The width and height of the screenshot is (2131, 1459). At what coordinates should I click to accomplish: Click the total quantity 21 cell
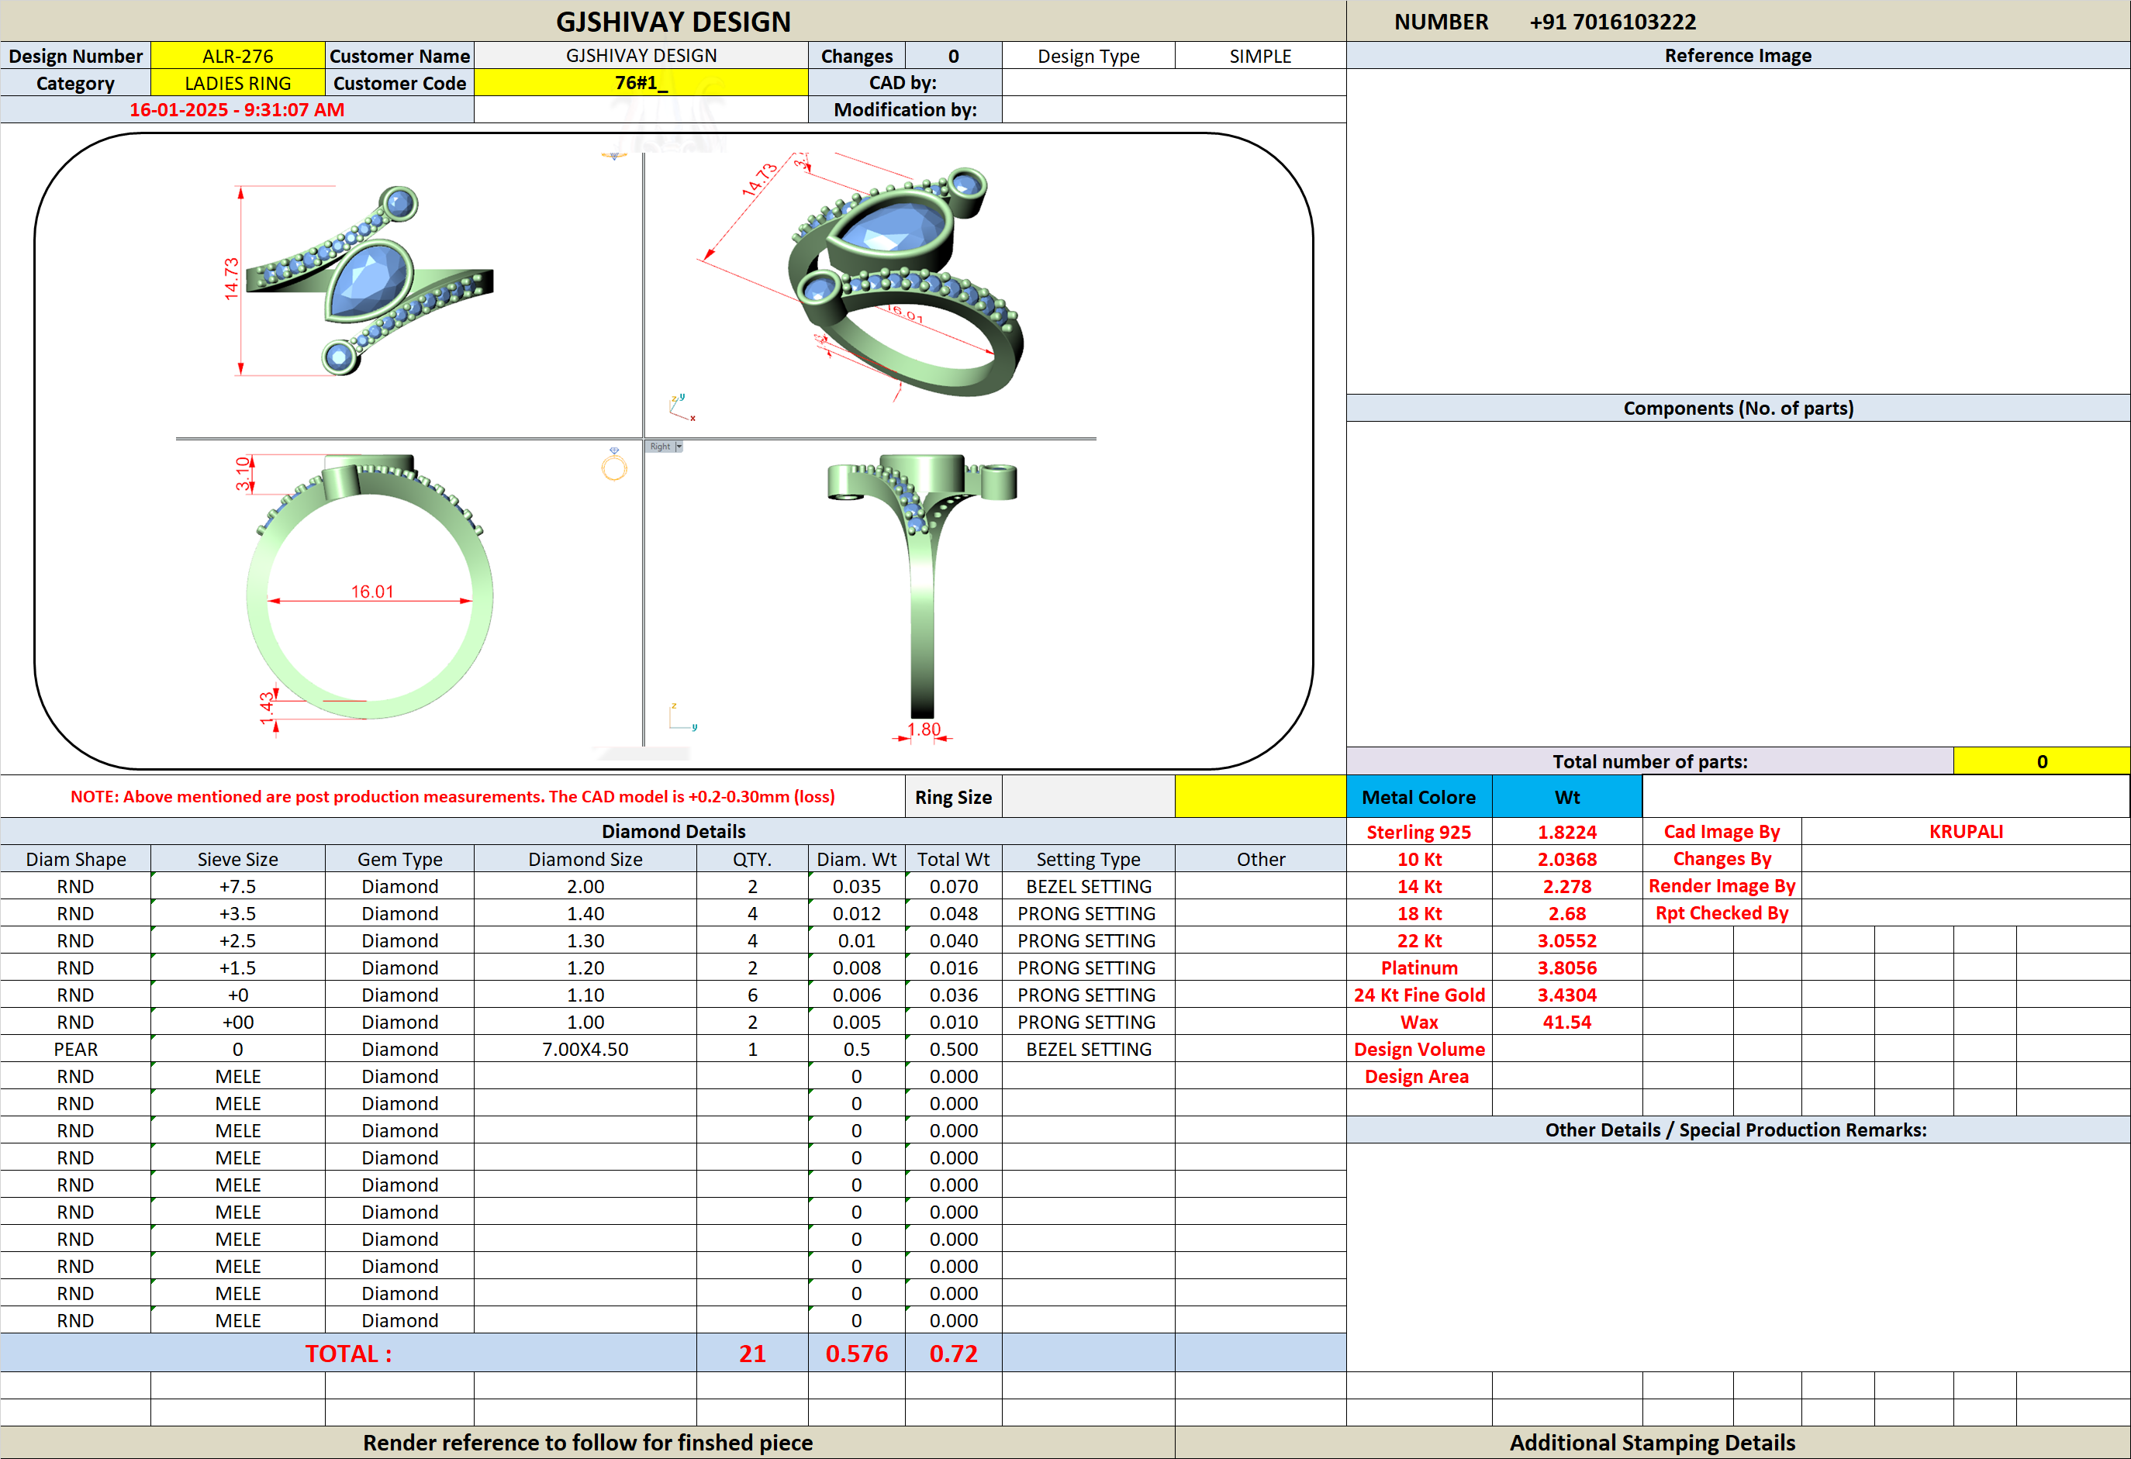pos(752,1354)
